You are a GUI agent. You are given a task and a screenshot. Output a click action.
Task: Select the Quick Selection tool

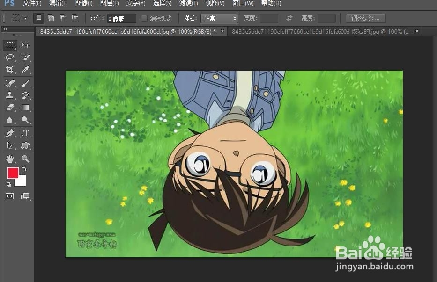[x=25, y=58]
